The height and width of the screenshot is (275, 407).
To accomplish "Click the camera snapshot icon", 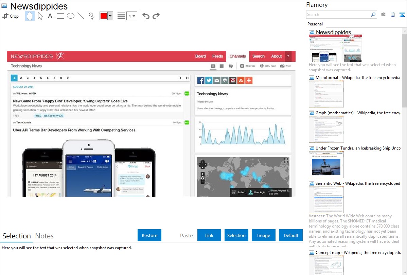I will 383,15.
